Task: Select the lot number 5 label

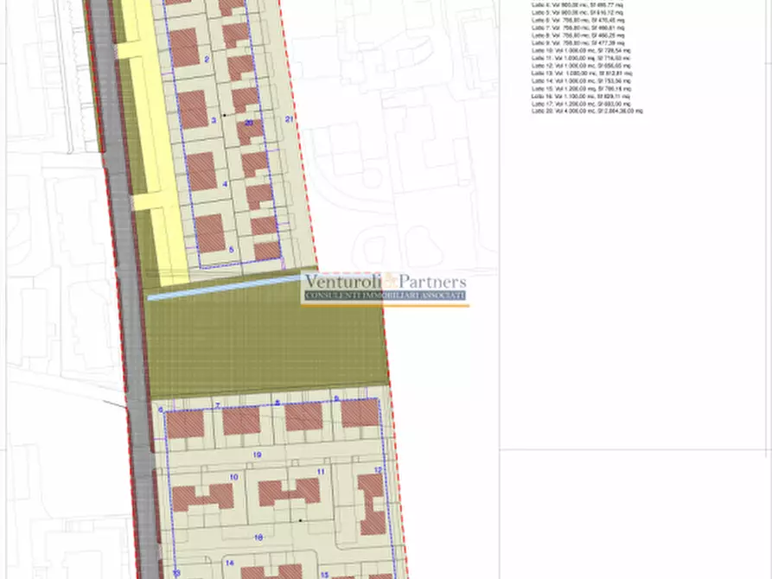Action: pos(231,249)
